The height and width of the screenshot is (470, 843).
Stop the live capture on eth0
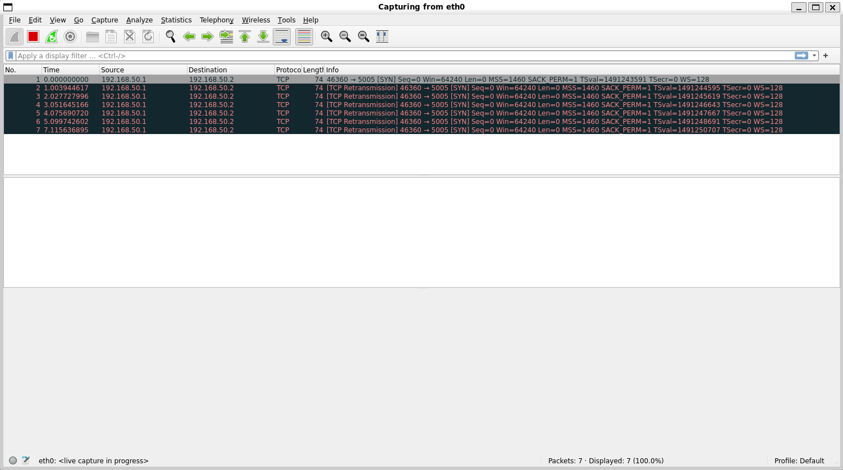[33, 36]
